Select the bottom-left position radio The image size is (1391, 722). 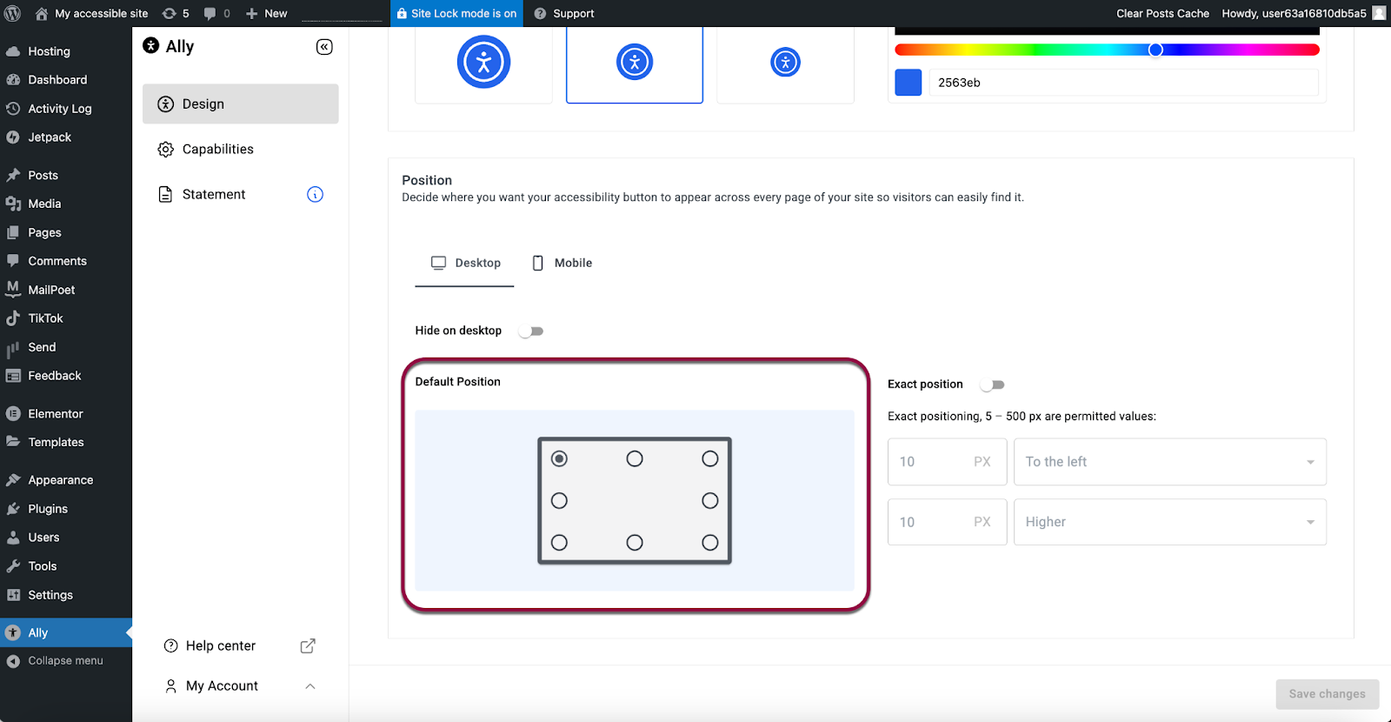coord(559,543)
